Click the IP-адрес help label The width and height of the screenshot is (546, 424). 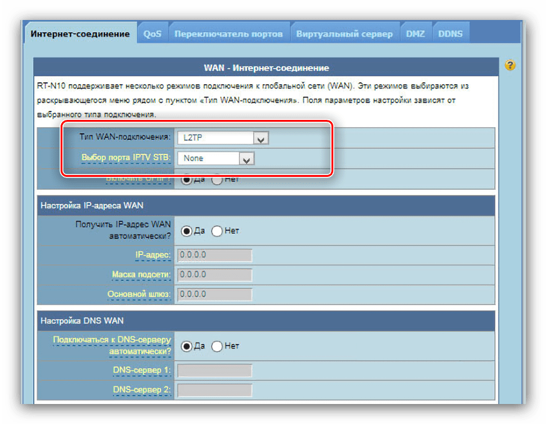153,255
